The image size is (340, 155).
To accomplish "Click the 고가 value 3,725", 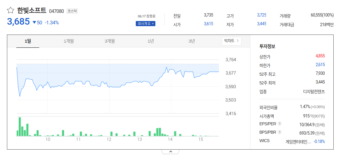I will [262, 15].
